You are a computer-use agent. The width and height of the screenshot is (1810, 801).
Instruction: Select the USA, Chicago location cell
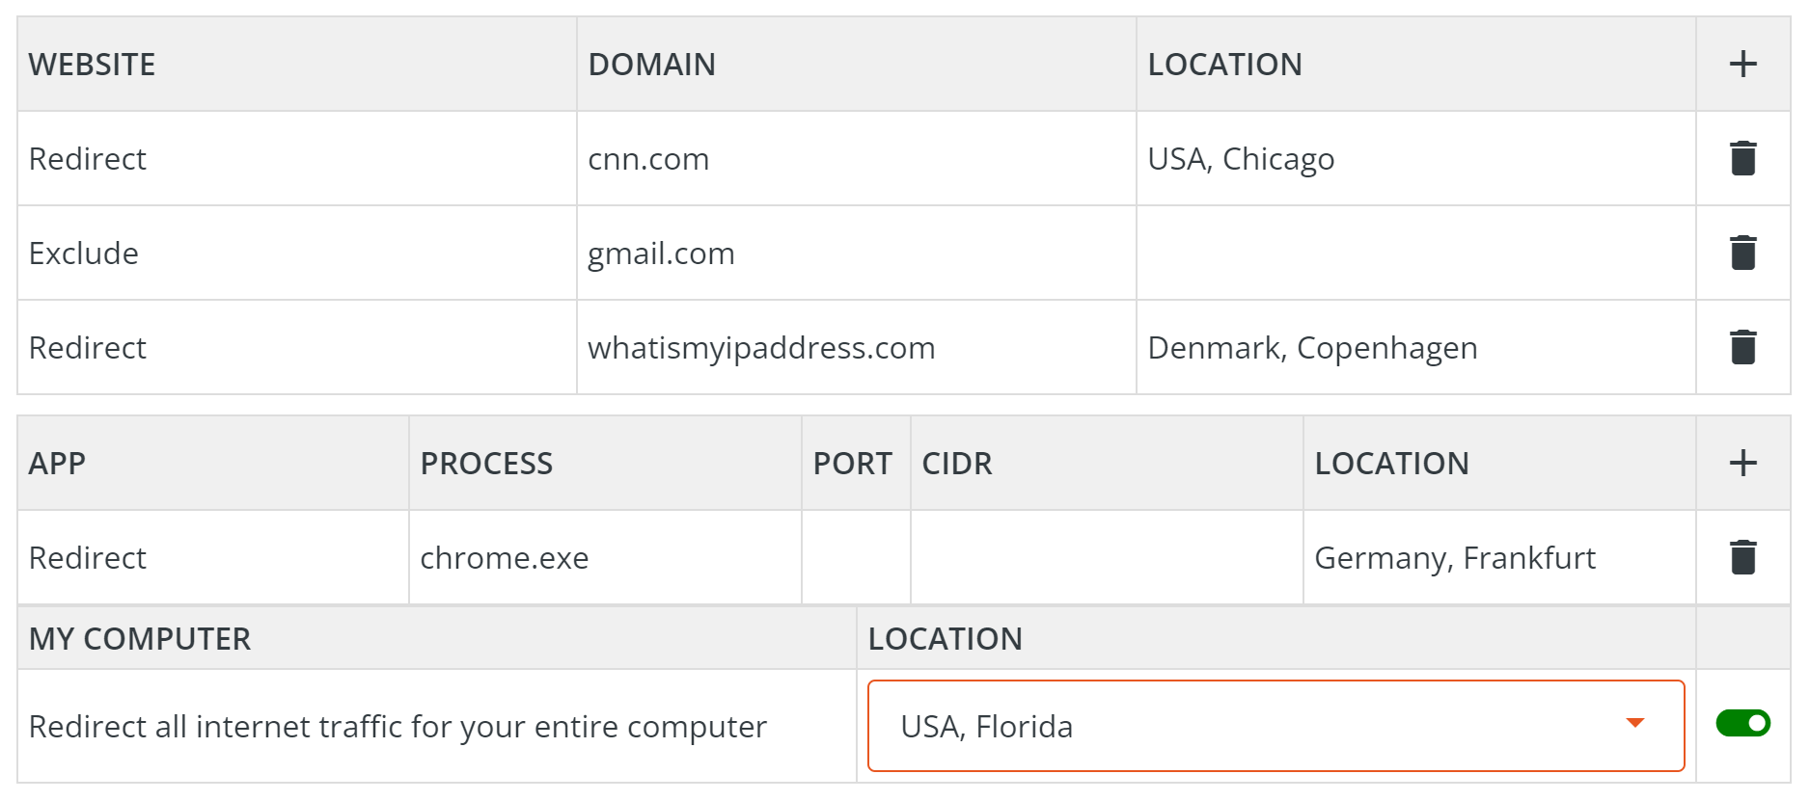[1241, 157]
